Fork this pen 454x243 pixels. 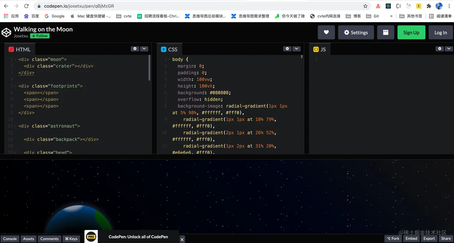[393, 238]
